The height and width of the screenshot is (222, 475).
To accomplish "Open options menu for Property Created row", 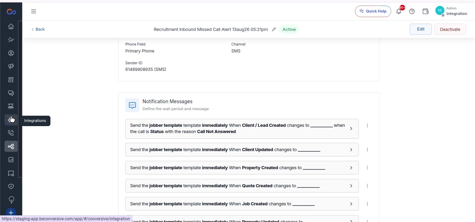I will [367, 168].
